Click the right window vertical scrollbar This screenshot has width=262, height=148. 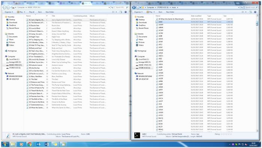tap(257, 73)
